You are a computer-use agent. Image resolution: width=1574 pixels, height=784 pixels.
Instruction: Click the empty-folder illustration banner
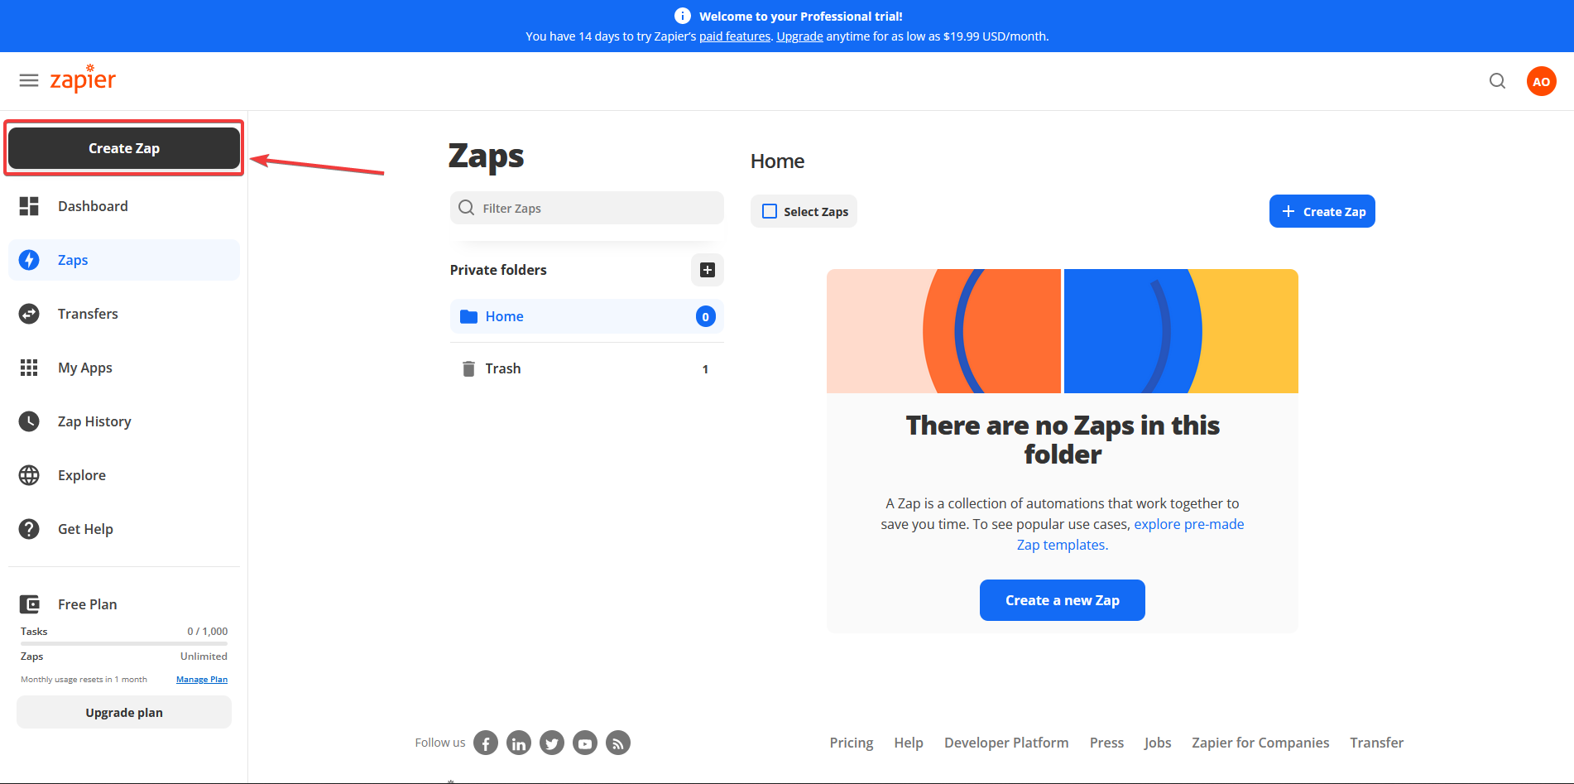1062,331
